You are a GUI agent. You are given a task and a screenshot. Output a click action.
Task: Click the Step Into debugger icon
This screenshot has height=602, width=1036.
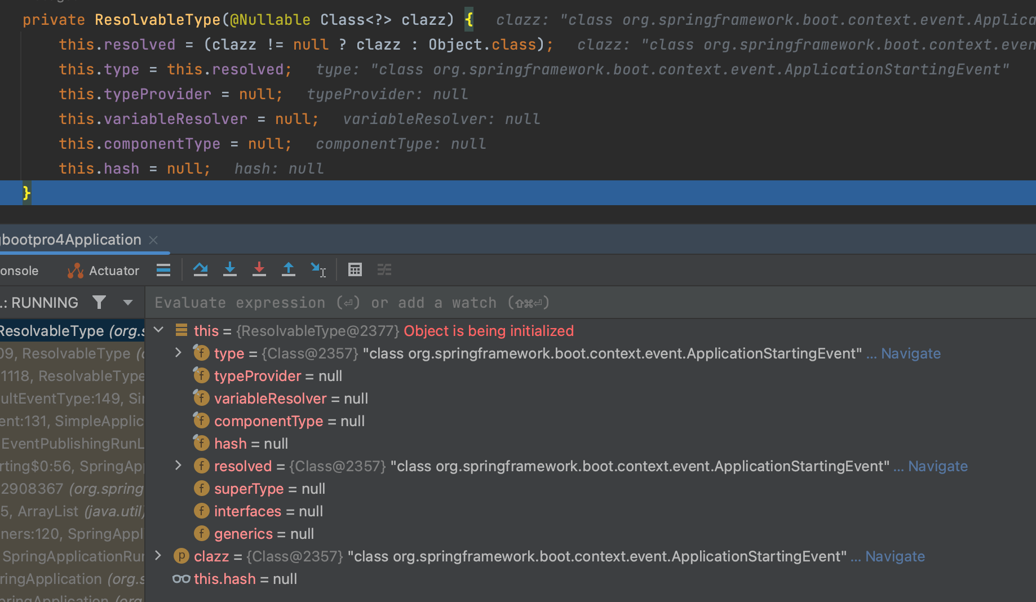point(230,270)
